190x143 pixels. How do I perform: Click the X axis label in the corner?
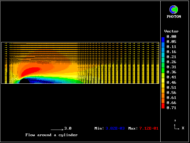coord(183,128)
